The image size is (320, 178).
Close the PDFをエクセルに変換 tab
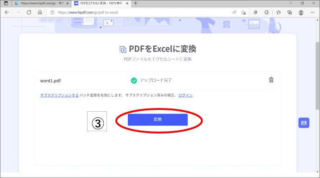127,3
